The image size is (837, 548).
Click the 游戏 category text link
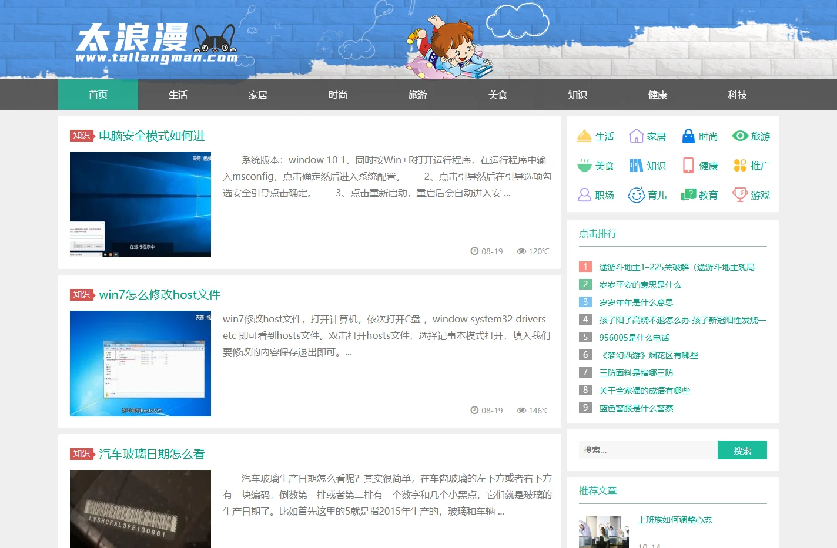click(760, 195)
